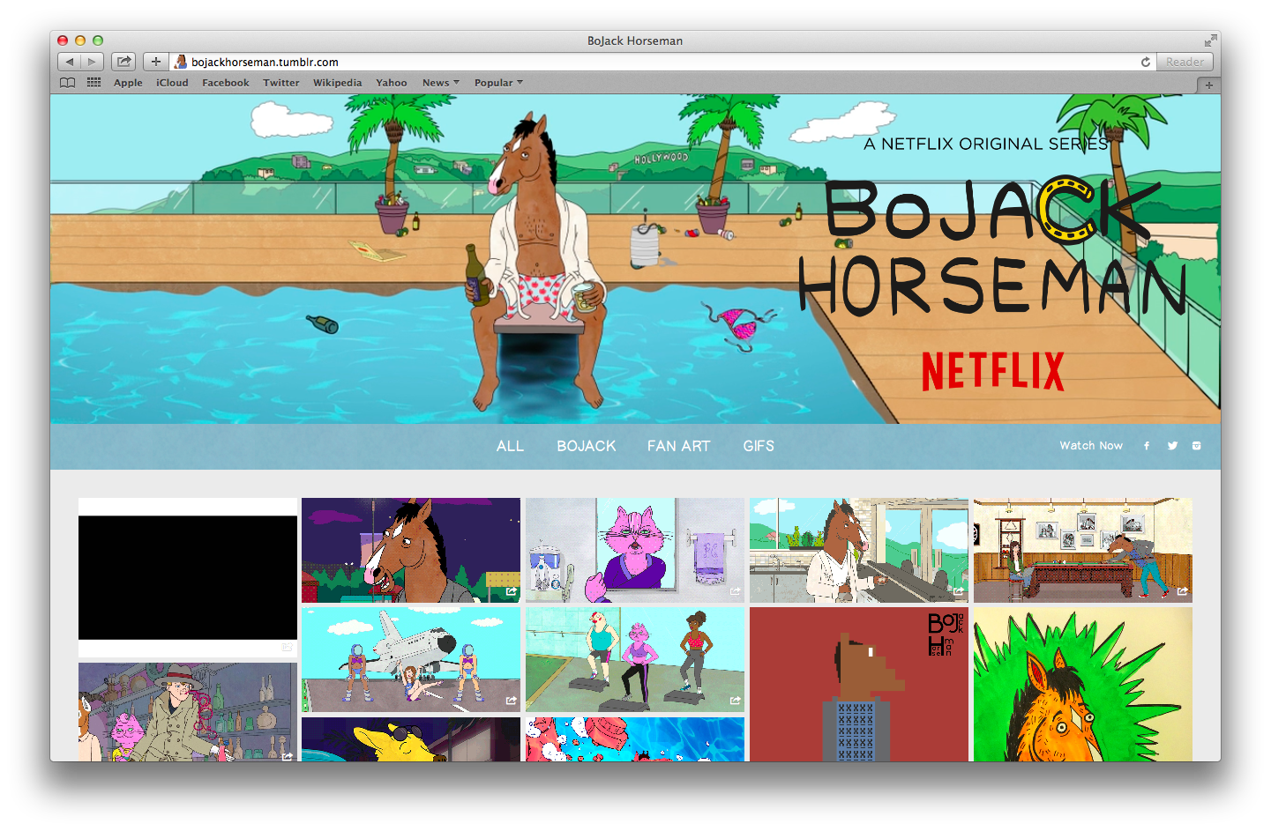Open the pool table room thumbnail
The height and width of the screenshot is (831, 1271).
[x=1083, y=550]
